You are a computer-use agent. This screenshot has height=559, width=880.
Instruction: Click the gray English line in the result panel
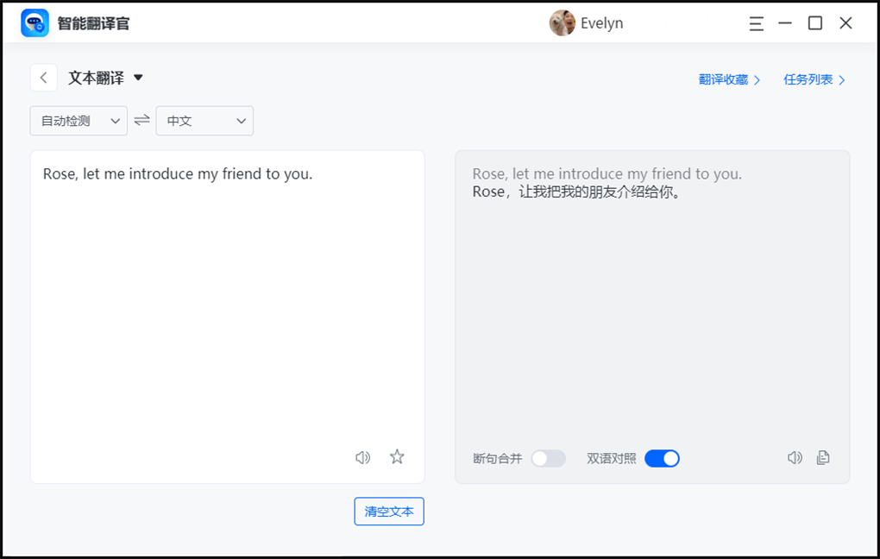coord(607,174)
